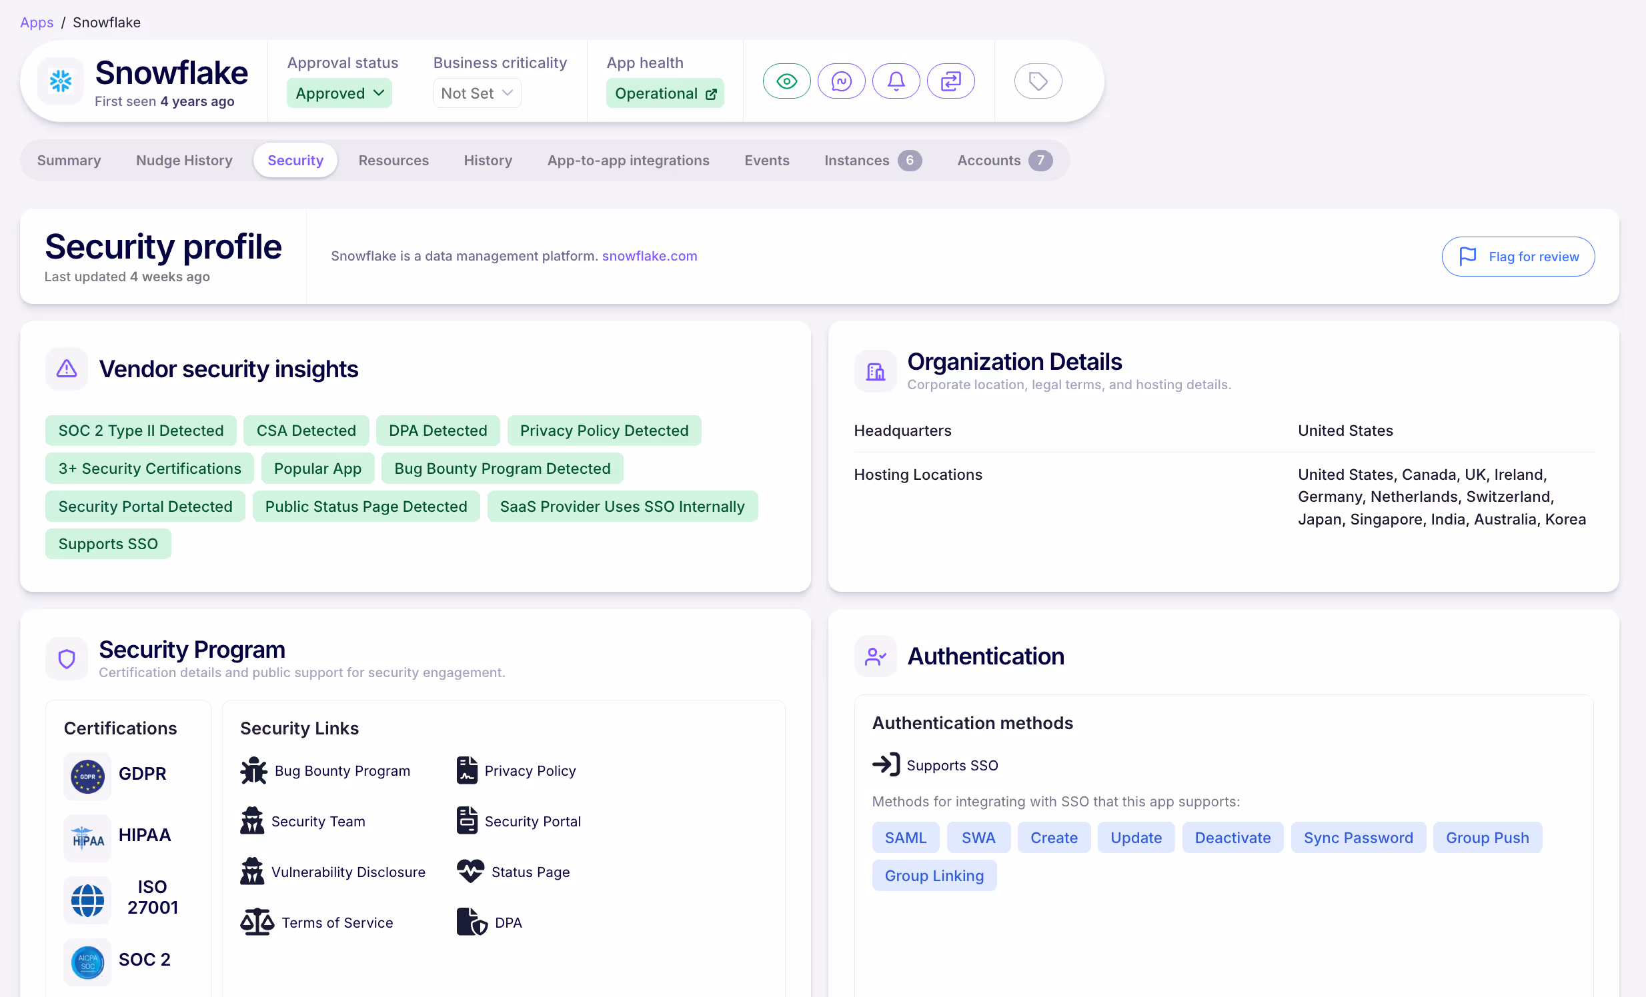Switch to the Resources tab
The height and width of the screenshot is (997, 1646).
click(393, 161)
